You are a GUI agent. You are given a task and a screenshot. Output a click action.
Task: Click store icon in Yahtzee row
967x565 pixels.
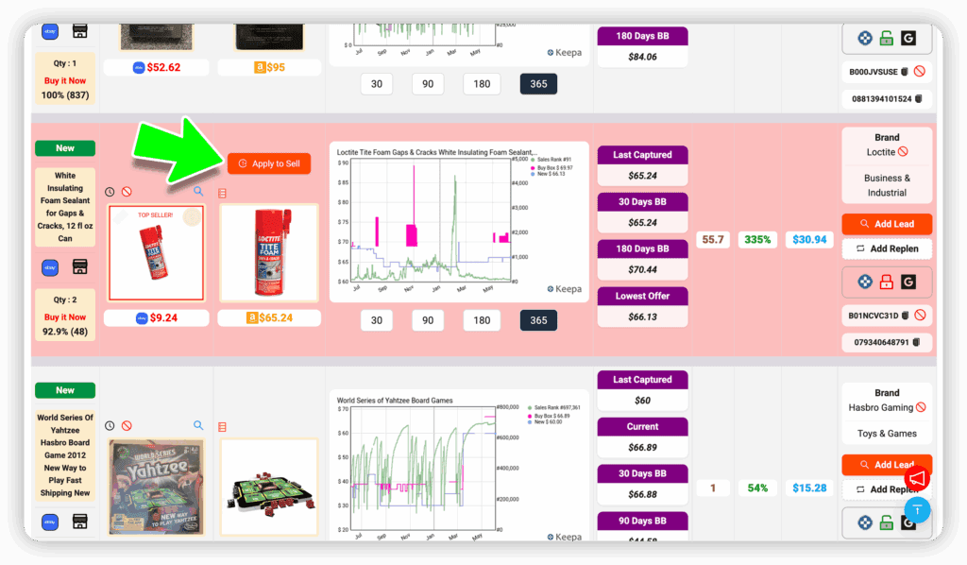[x=80, y=522]
